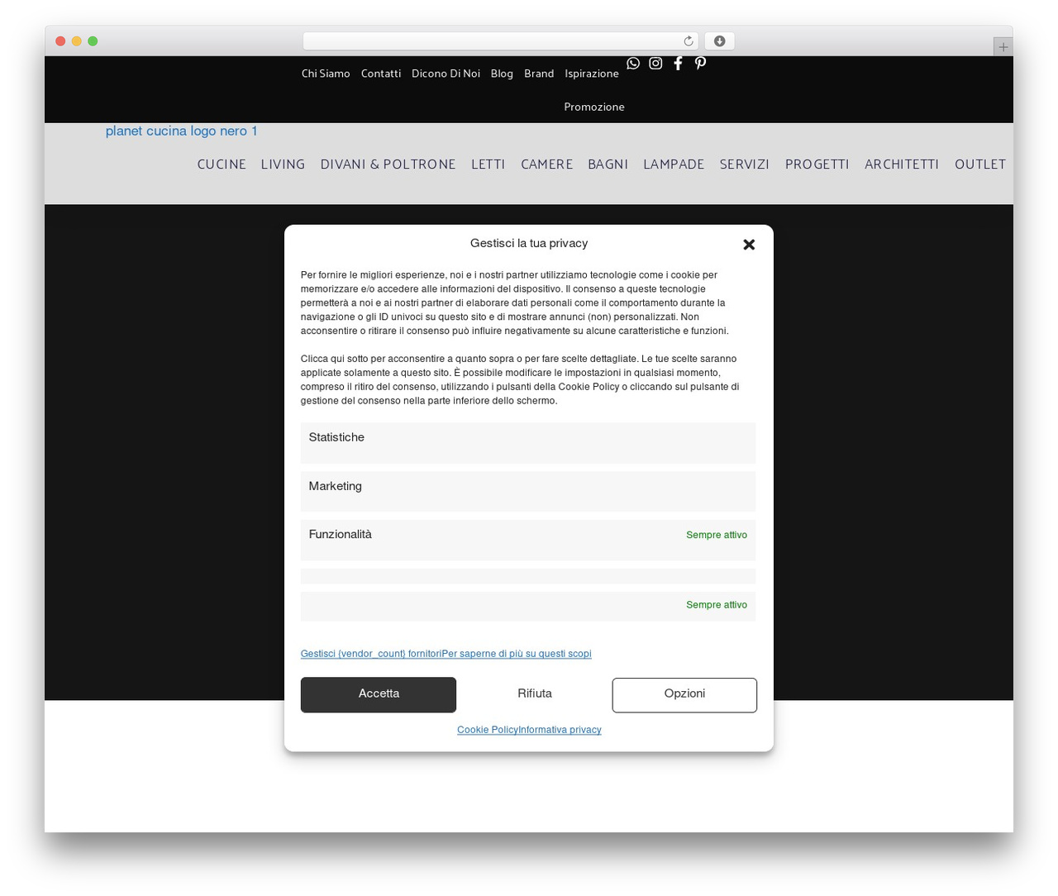Image resolution: width=1058 pixels, height=896 pixels.
Task: Open PROGETTI section
Action: point(817,164)
